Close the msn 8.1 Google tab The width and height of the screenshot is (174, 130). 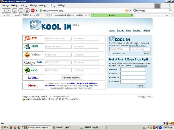pyautogui.click(x=47, y=15)
